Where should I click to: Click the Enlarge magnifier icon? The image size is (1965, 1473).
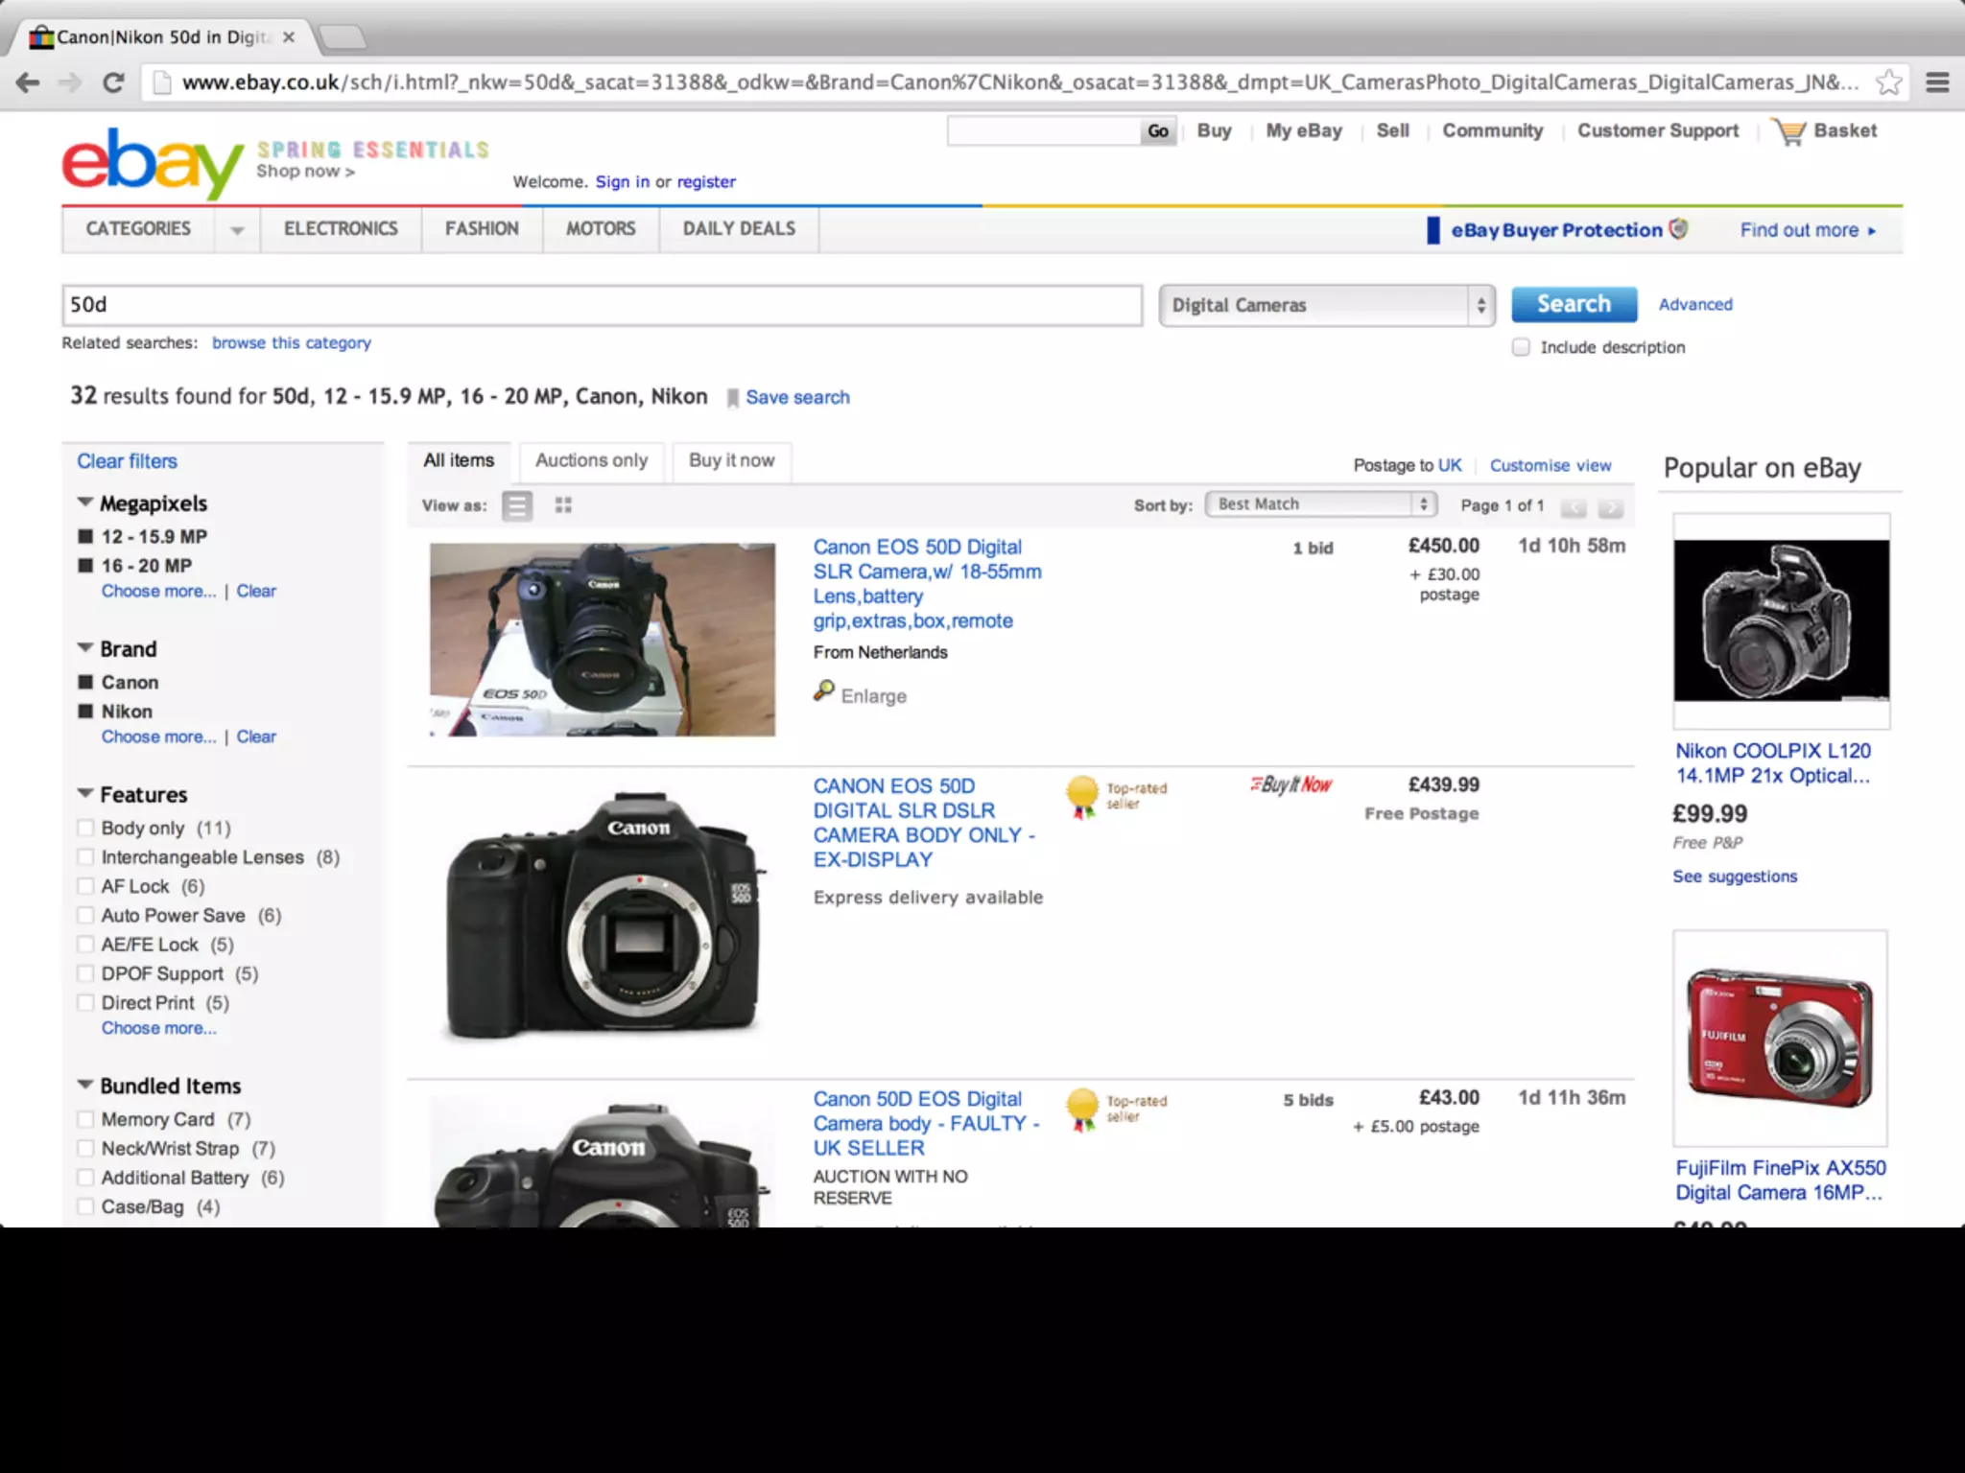click(x=823, y=691)
